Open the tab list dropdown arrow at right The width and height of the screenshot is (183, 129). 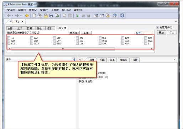coord(176,21)
